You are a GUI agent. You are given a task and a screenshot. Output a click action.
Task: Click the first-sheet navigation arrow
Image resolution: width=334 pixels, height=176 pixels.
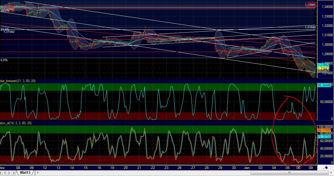coord(1,173)
